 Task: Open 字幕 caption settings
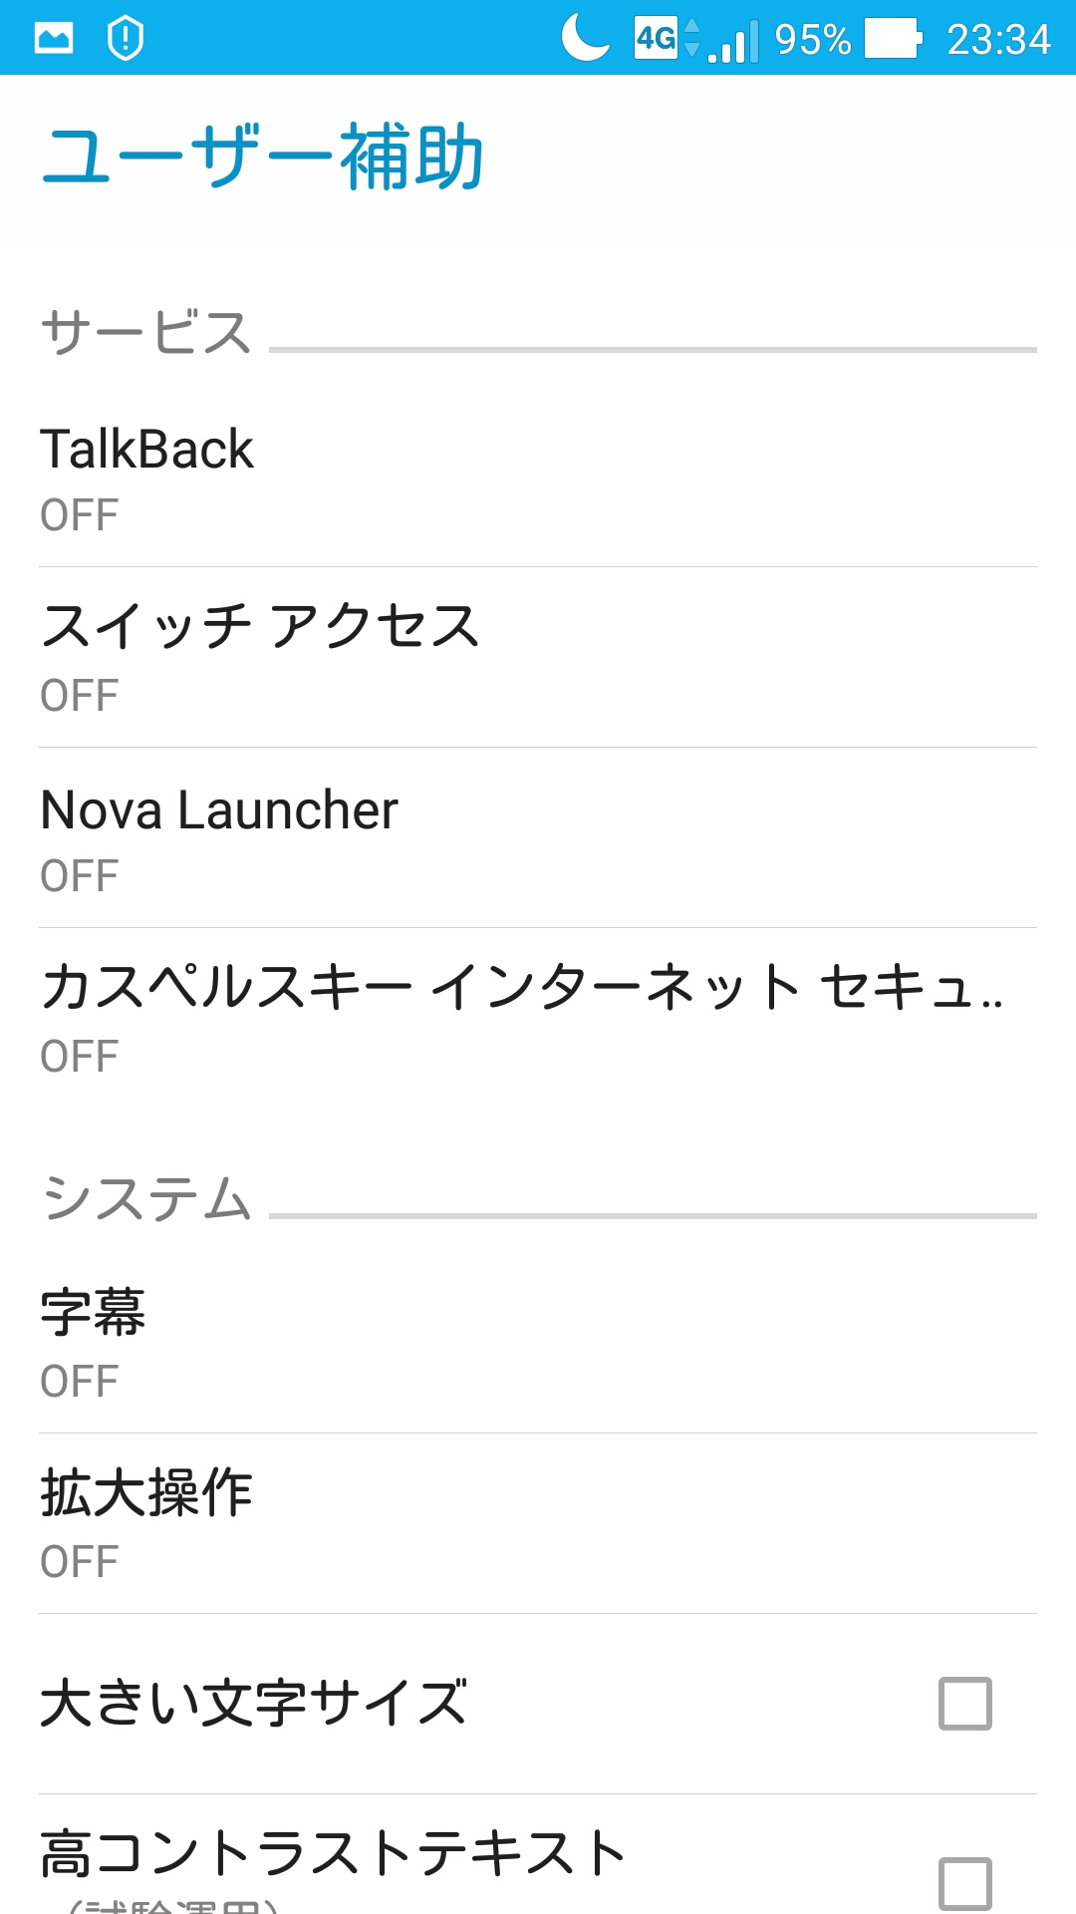[538, 1344]
